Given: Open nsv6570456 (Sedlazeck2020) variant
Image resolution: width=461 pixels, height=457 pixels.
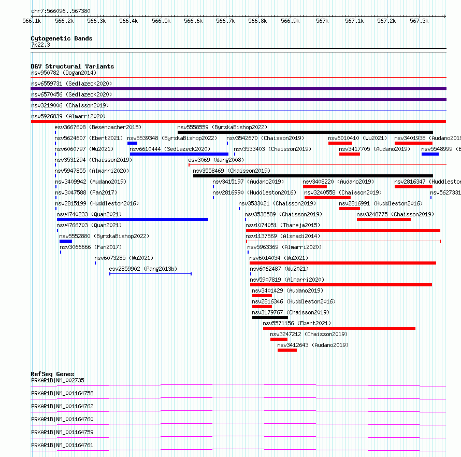Looking at the screenshot, I should (x=71, y=94).
